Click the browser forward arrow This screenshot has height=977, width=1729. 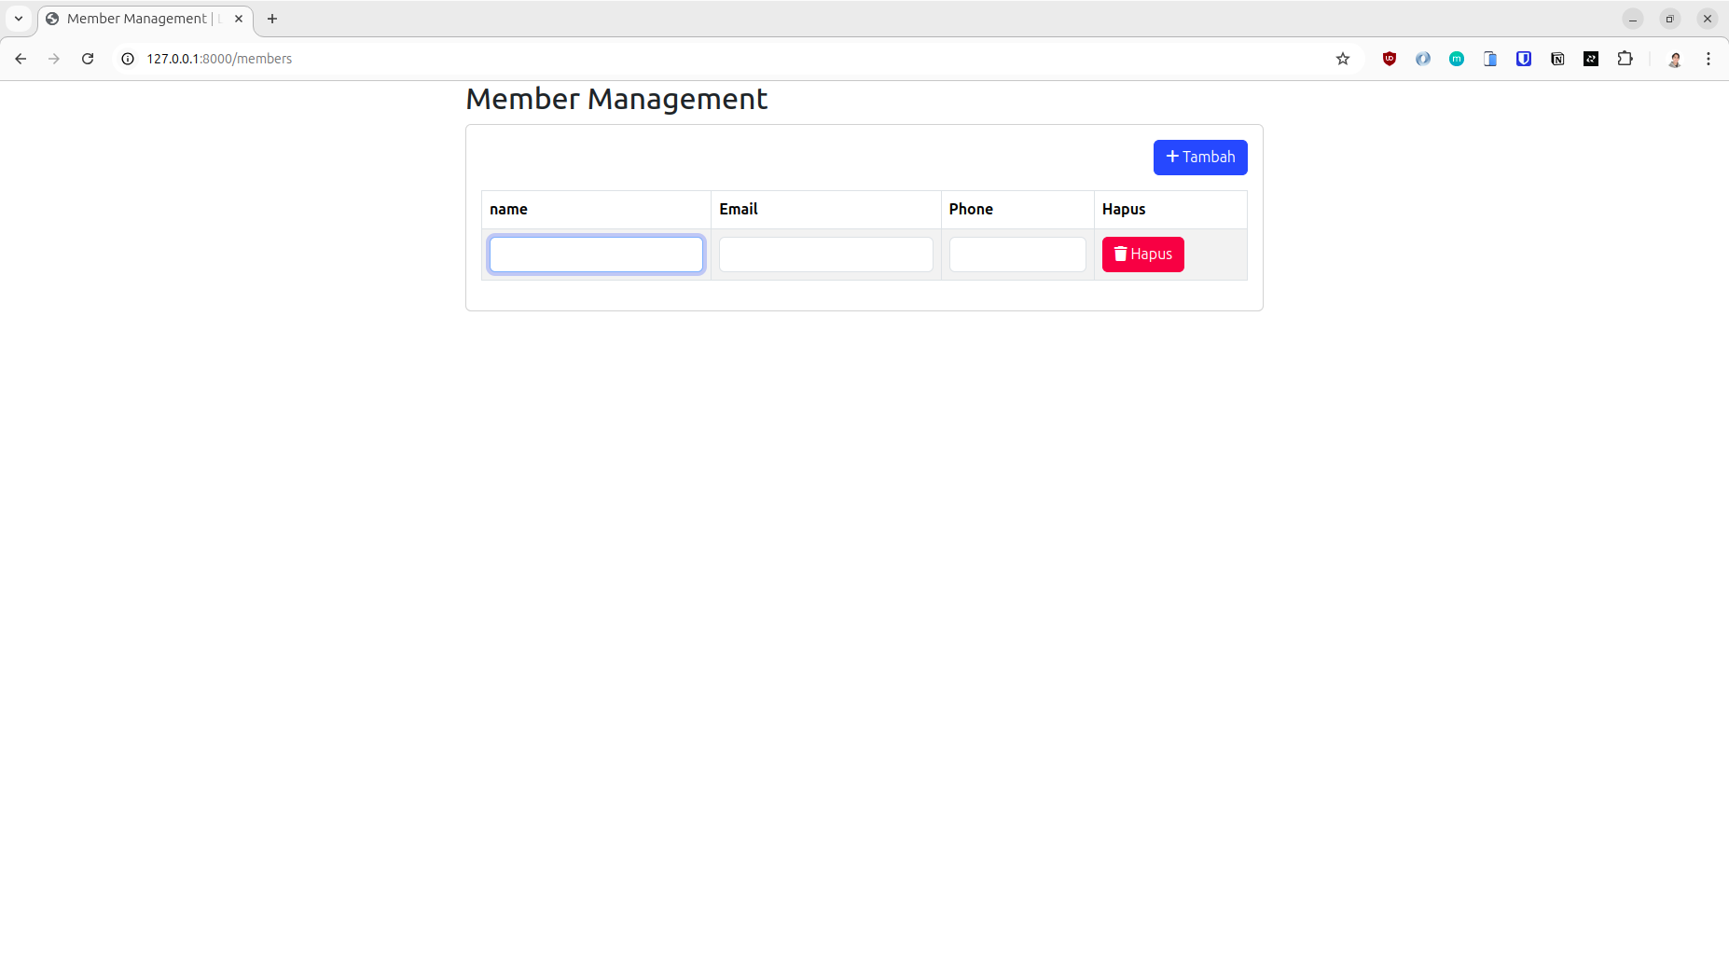click(53, 58)
